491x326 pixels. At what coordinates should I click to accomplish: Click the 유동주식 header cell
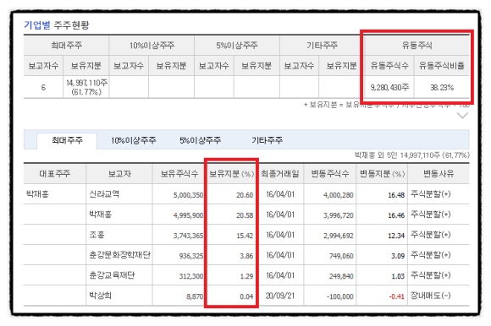417,46
